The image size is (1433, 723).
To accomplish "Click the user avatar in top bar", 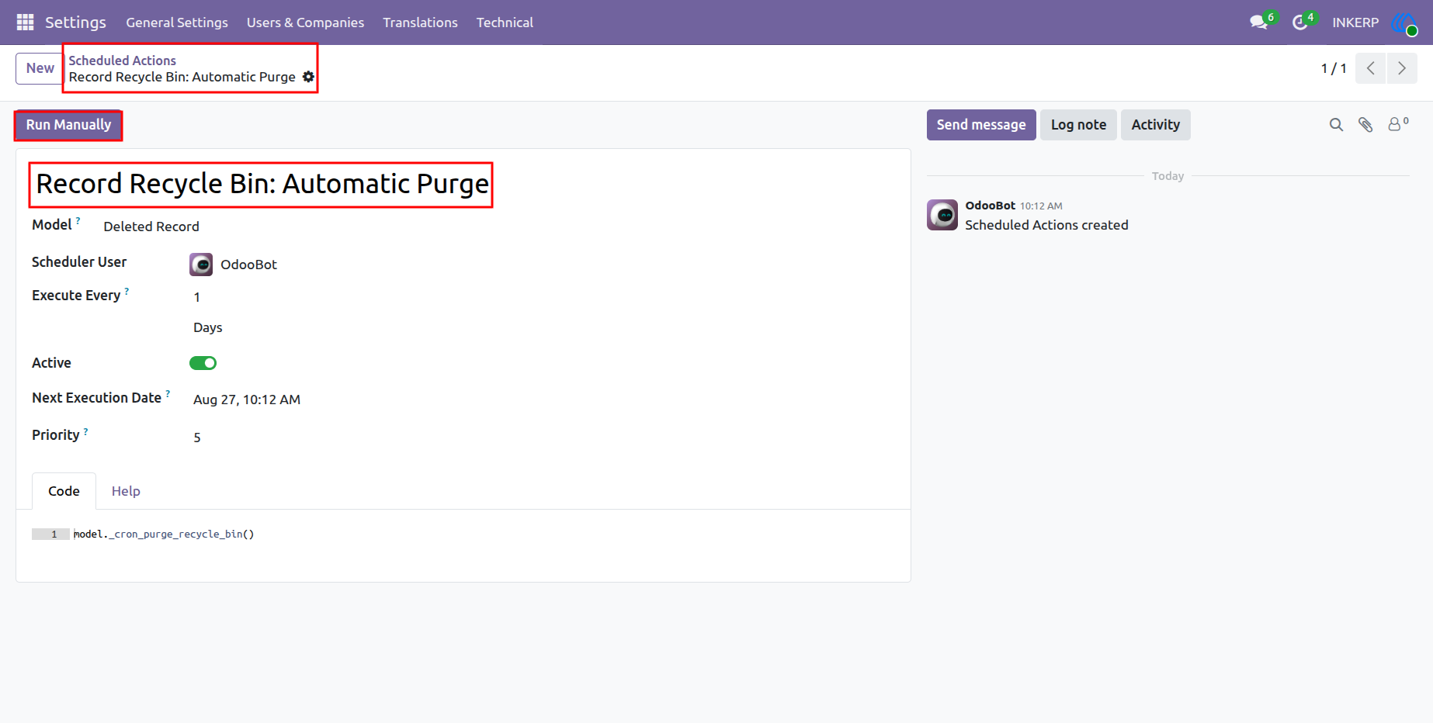I will click(x=1404, y=23).
